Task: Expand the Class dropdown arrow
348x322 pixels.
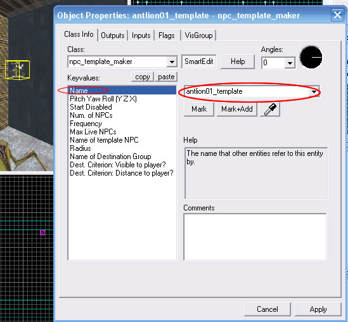Action: point(172,62)
